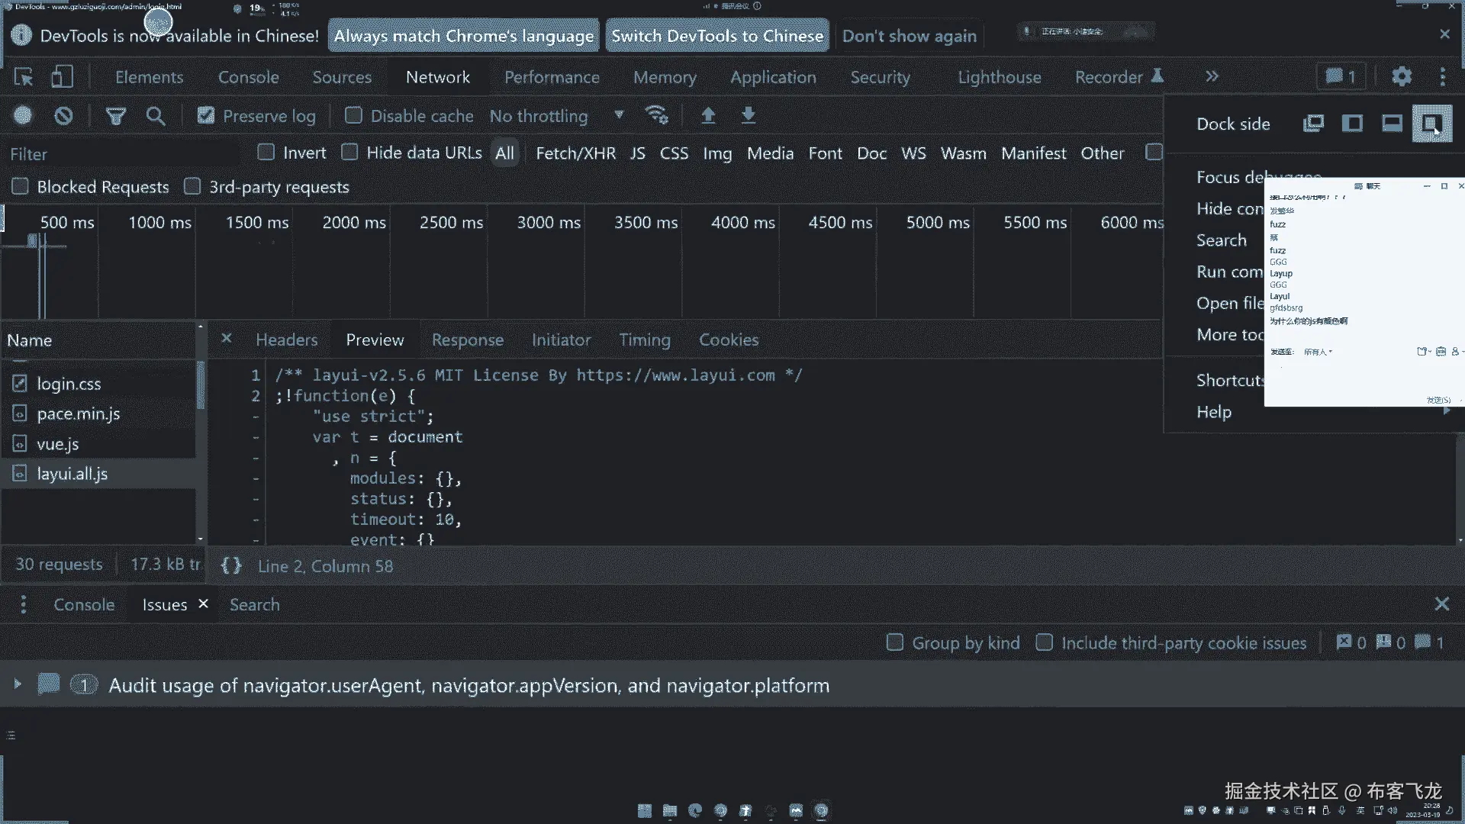Show more DevTools tabs chevron
Image resolution: width=1465 pixels, height=824 pixels.
point(1212,76)
